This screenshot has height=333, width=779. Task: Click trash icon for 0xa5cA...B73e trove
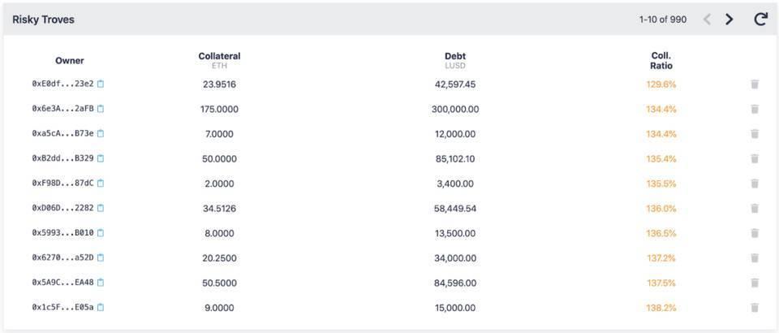(x=755, y=134)
